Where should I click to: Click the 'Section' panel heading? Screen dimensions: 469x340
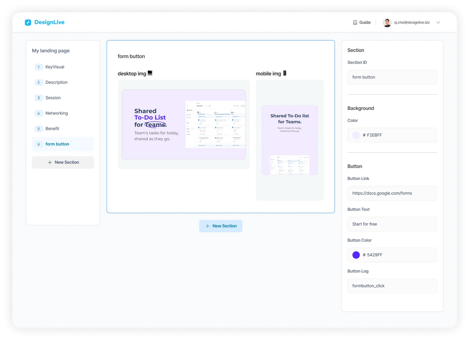click(356, 50)
